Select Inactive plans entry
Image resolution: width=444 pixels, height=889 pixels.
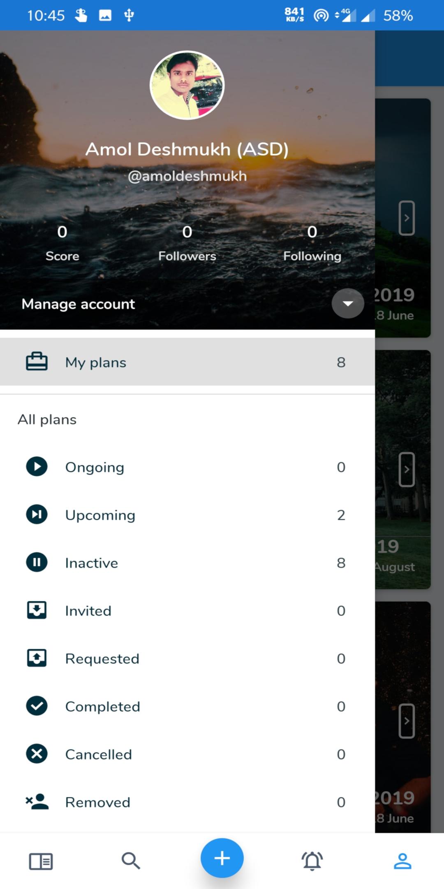187,562
